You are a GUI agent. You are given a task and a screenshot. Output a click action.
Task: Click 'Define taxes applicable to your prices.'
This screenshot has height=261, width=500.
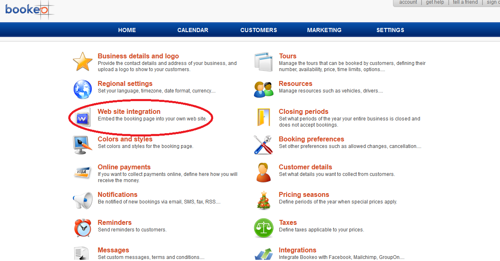pos(321,230)
